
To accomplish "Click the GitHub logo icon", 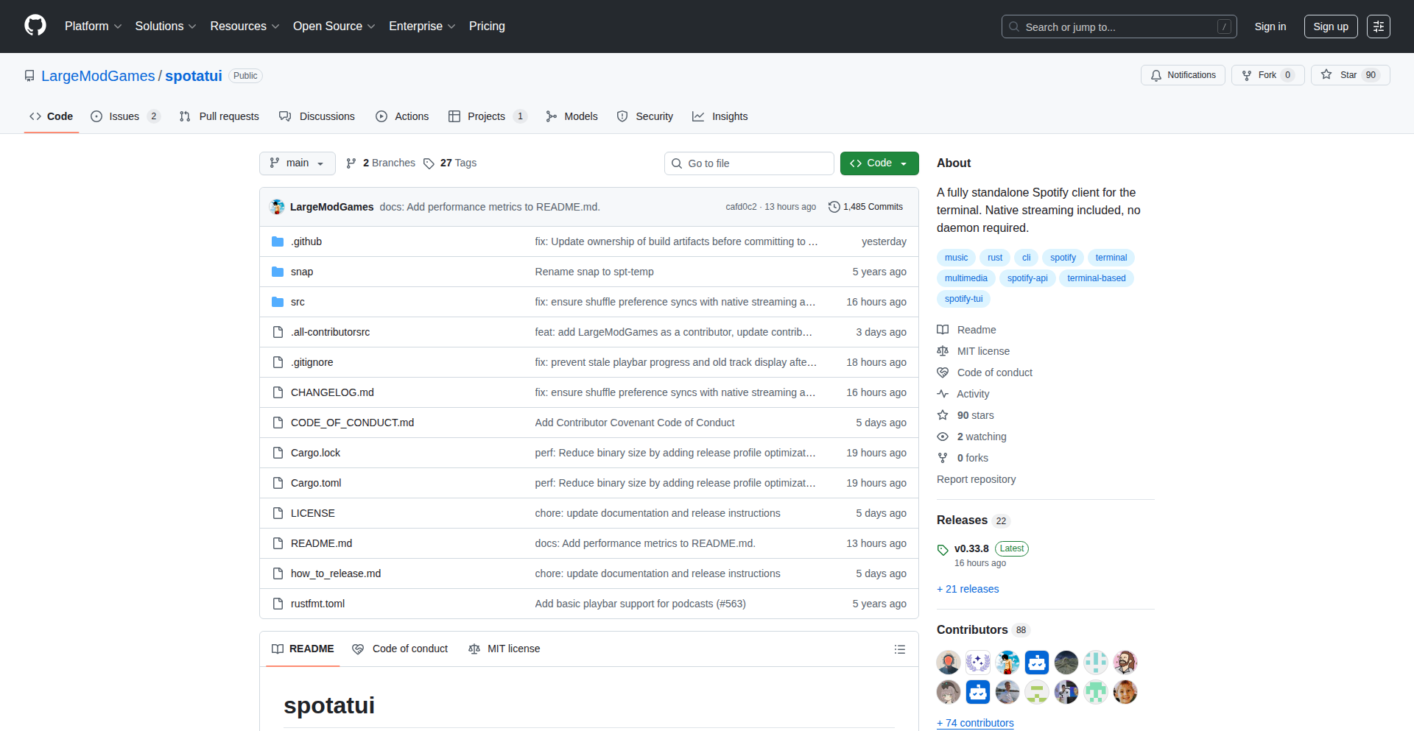I will (x=35, y=26).
